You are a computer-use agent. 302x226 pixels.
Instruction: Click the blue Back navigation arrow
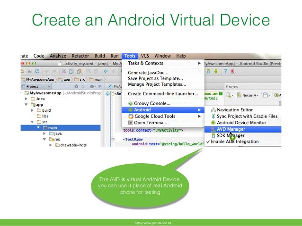pos(106,71)
